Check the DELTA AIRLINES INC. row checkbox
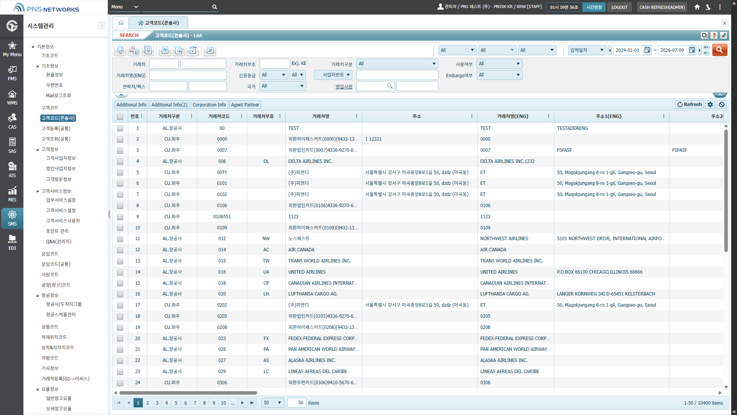 point(120,161)
